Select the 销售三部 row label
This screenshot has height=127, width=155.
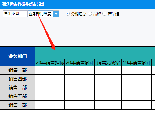click(x=17, y=70)
